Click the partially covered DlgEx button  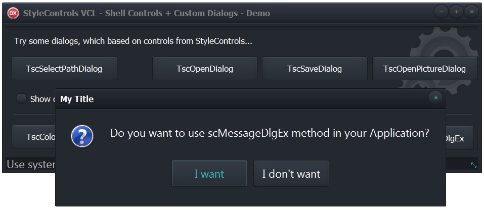tap(459, 138)
